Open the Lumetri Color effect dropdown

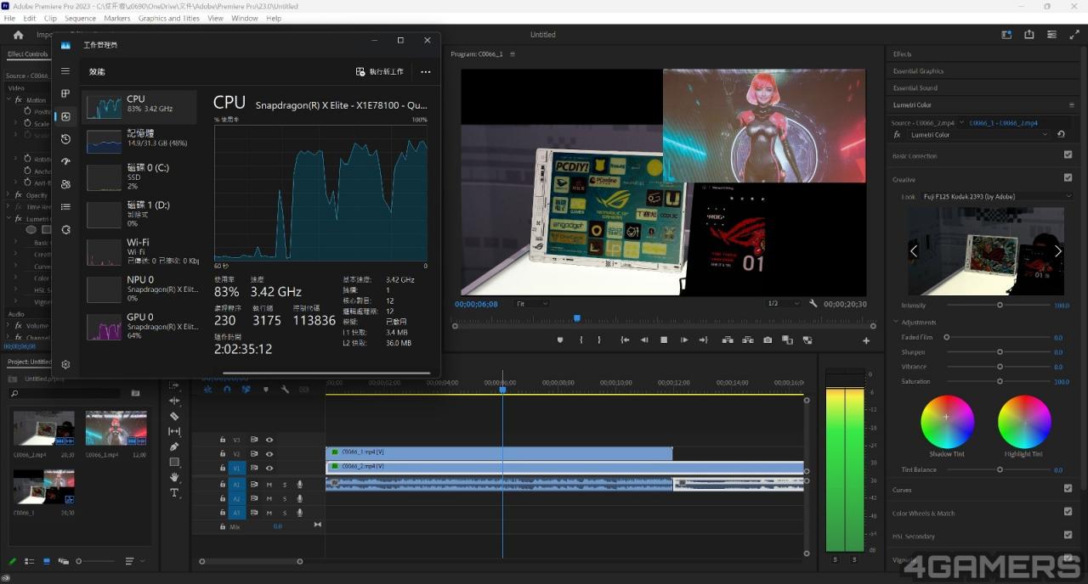pos(980,135)
